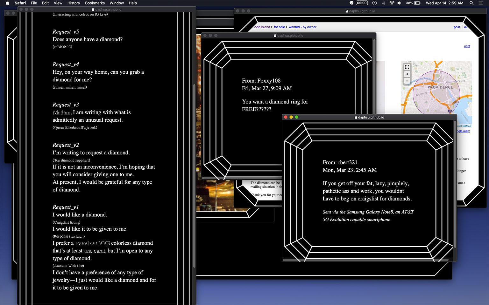Open the Bookmarks menu
This screenshot has width=489, height=305.
point(95,3)
